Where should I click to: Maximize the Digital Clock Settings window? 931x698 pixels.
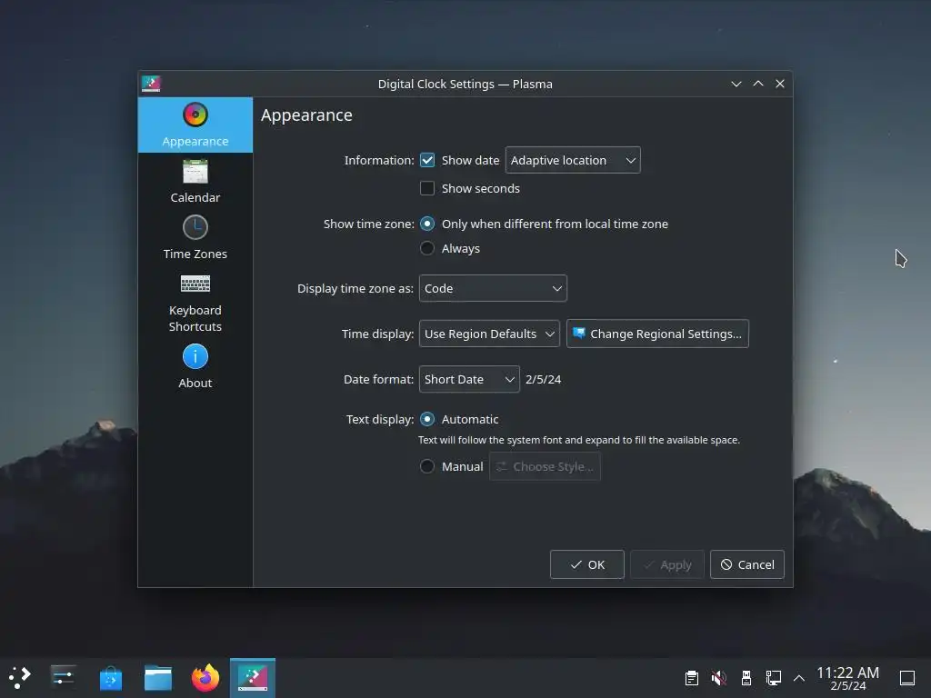coord(758,84)
